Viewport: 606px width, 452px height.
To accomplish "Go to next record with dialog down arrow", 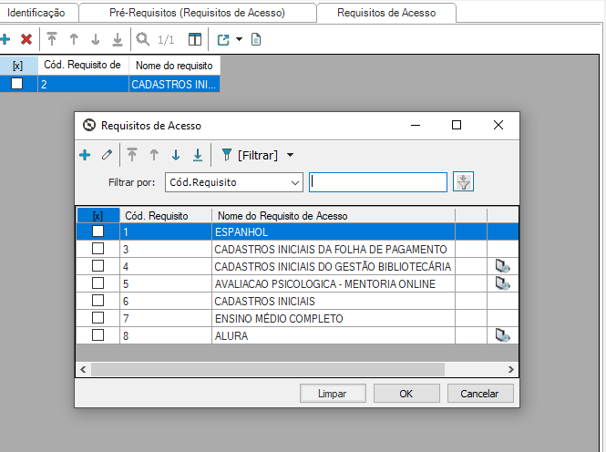I will [176, 155].
